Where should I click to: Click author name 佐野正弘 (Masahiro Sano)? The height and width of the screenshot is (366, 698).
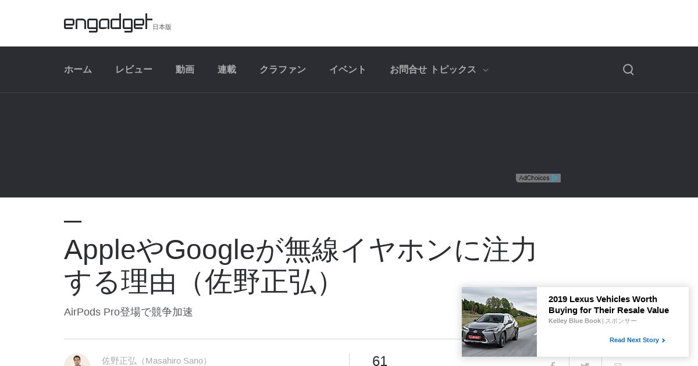pyautogui.click(x=156, y=360)
